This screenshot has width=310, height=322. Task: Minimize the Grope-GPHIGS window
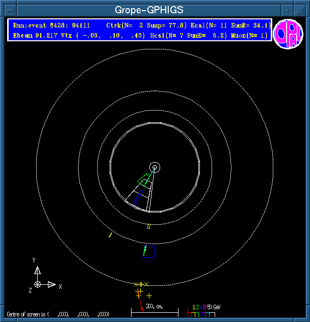(288, 10)
